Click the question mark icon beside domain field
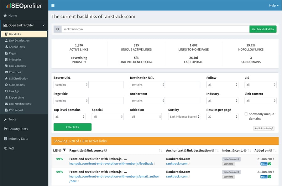 pos(57,29)
